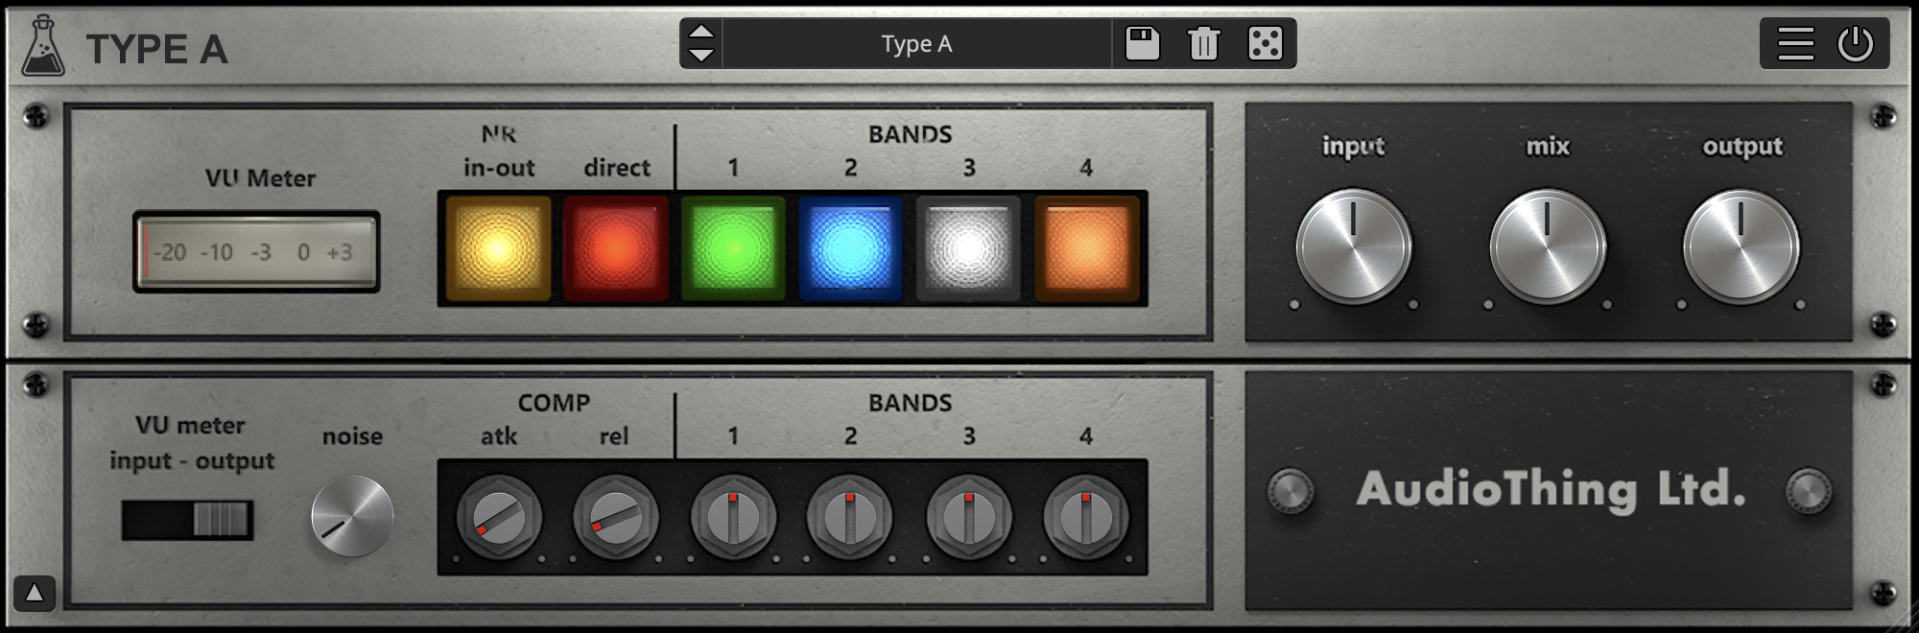Toggle the blue band 2 button
This screenshot has height=633, width=1919.
coord(850,248)
